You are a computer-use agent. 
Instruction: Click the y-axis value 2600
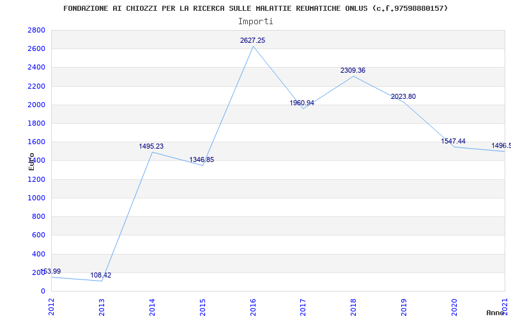pyautogui.click(x=36, y=49)
